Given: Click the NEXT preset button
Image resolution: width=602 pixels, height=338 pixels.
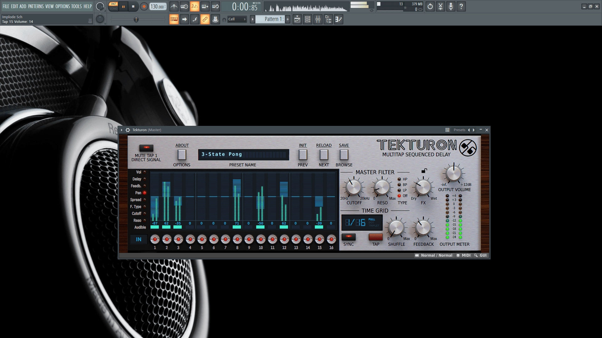Looking at the screenshot, I should (x=324, y=155).
